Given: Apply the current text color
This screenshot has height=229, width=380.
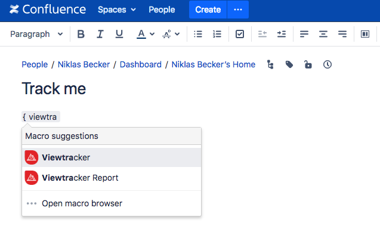Looking at the screenshot, I should tap(141, 34).
